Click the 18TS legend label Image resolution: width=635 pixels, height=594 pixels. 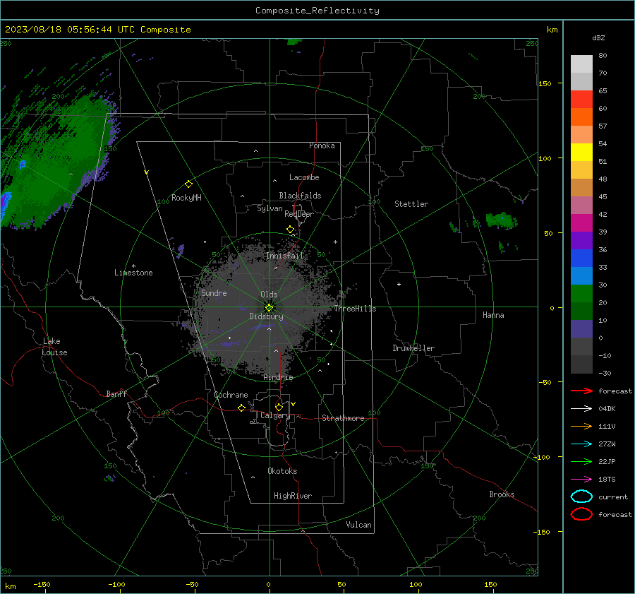tap(607, 480)
